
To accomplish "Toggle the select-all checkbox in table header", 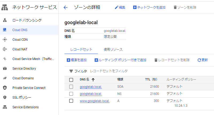I will pos(71,80).
